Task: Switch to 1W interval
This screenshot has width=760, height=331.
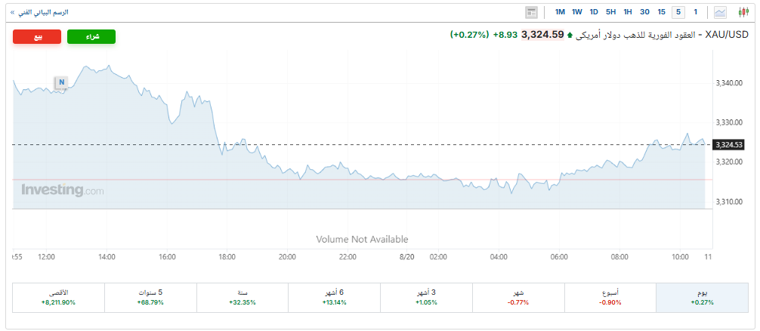Action: point(576,12)
